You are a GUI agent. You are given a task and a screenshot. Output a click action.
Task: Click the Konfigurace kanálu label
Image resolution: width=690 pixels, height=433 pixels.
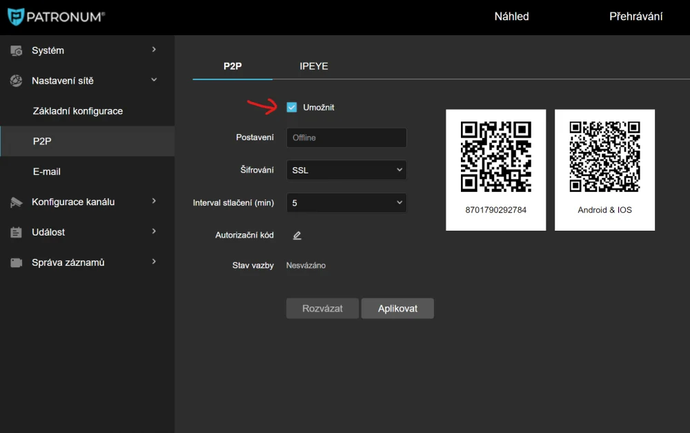point(73,202)
